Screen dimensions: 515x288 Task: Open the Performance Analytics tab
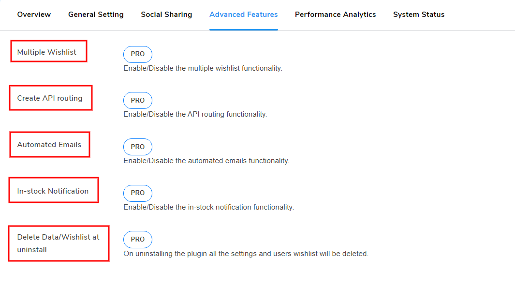[335, 15]
